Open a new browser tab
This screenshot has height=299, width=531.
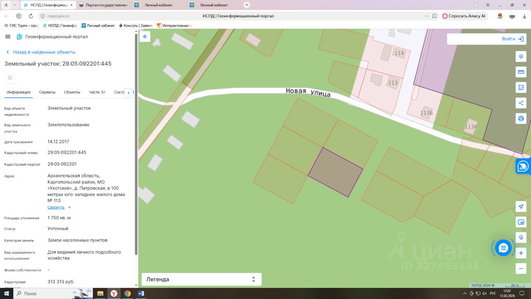tap(247, 5)
